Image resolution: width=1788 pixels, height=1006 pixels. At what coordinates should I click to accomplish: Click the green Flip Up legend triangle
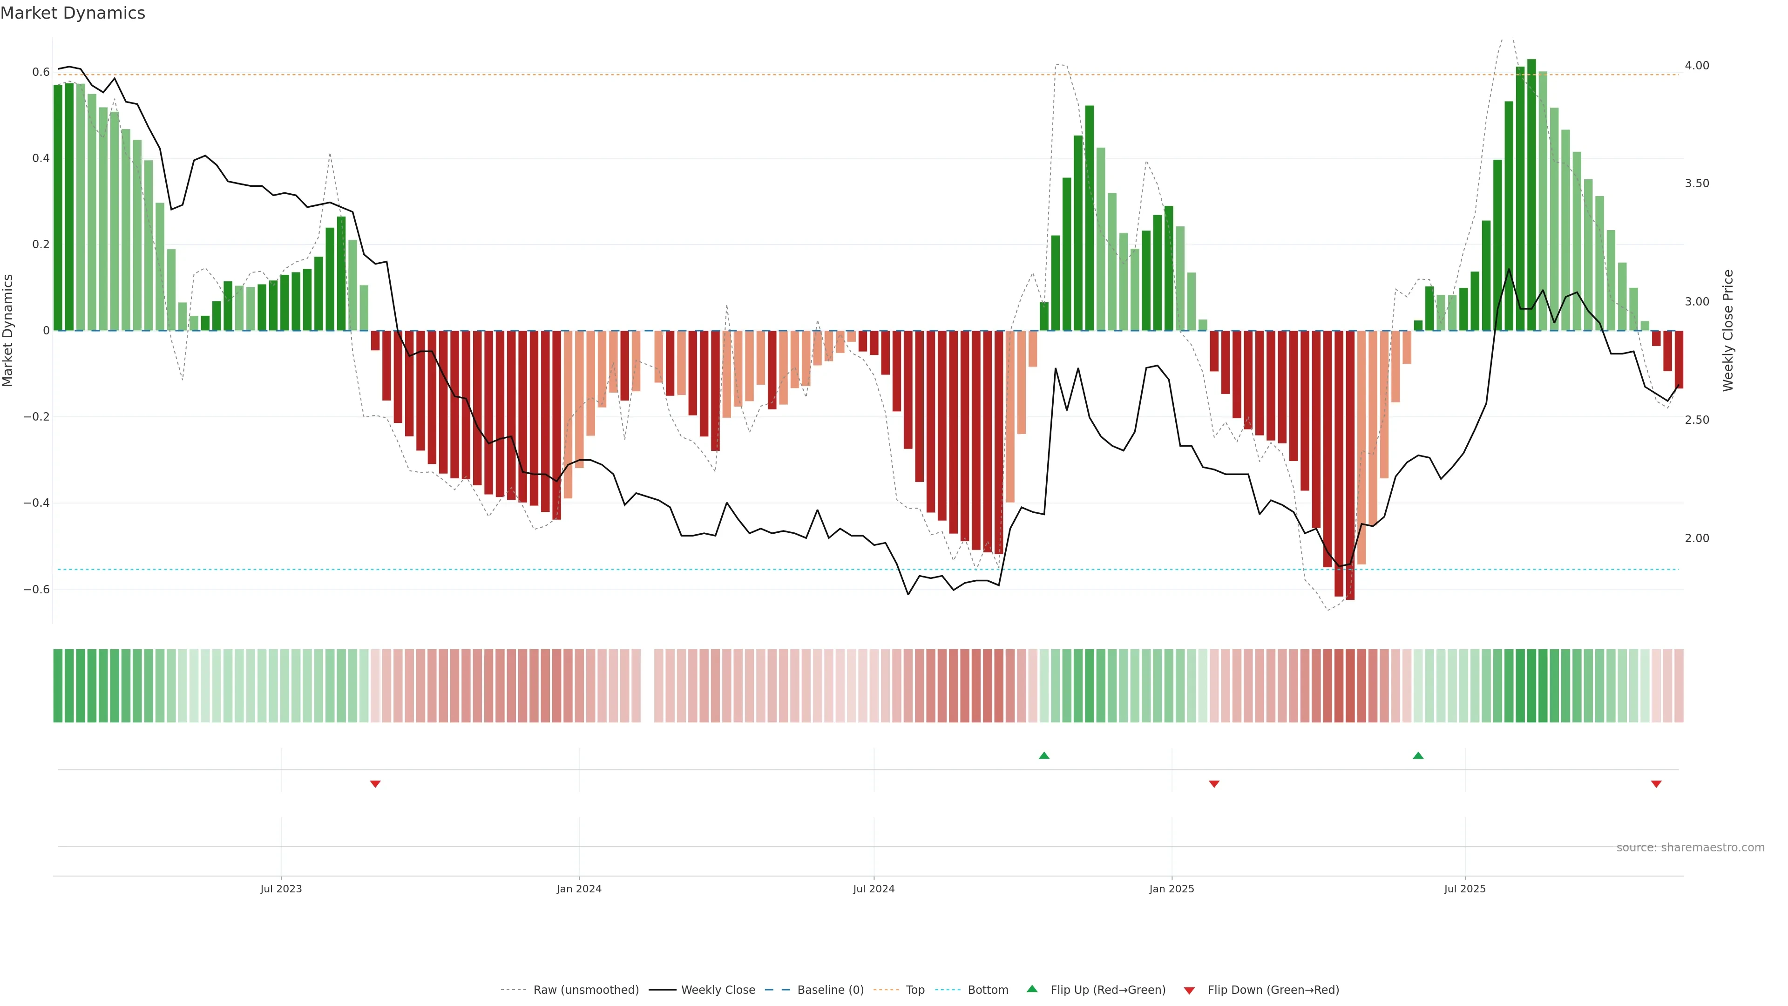pyautogui.click(x=1032, y=989)
